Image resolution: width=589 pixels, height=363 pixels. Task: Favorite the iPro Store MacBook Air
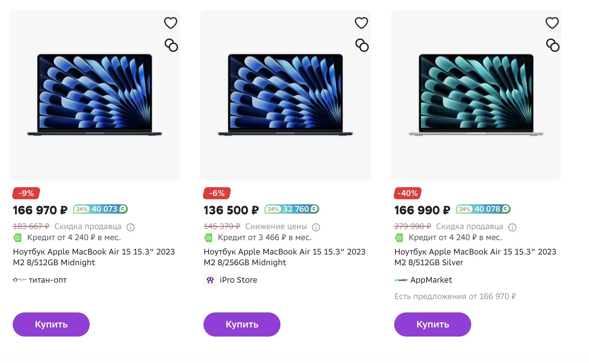point(361,23)
